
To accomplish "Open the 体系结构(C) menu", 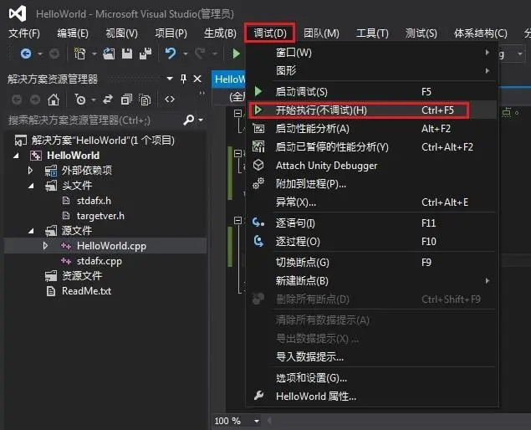I will tap(481, 33).
